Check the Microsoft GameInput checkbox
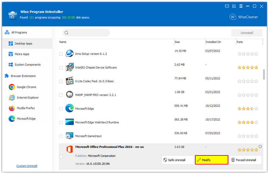 pos(61,136)
